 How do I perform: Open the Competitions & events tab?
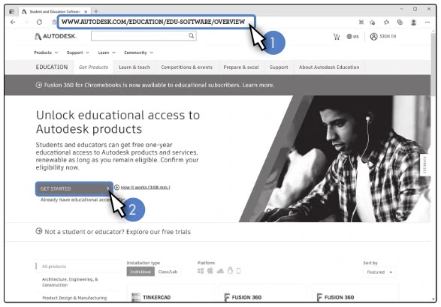[x=187, y=67]
